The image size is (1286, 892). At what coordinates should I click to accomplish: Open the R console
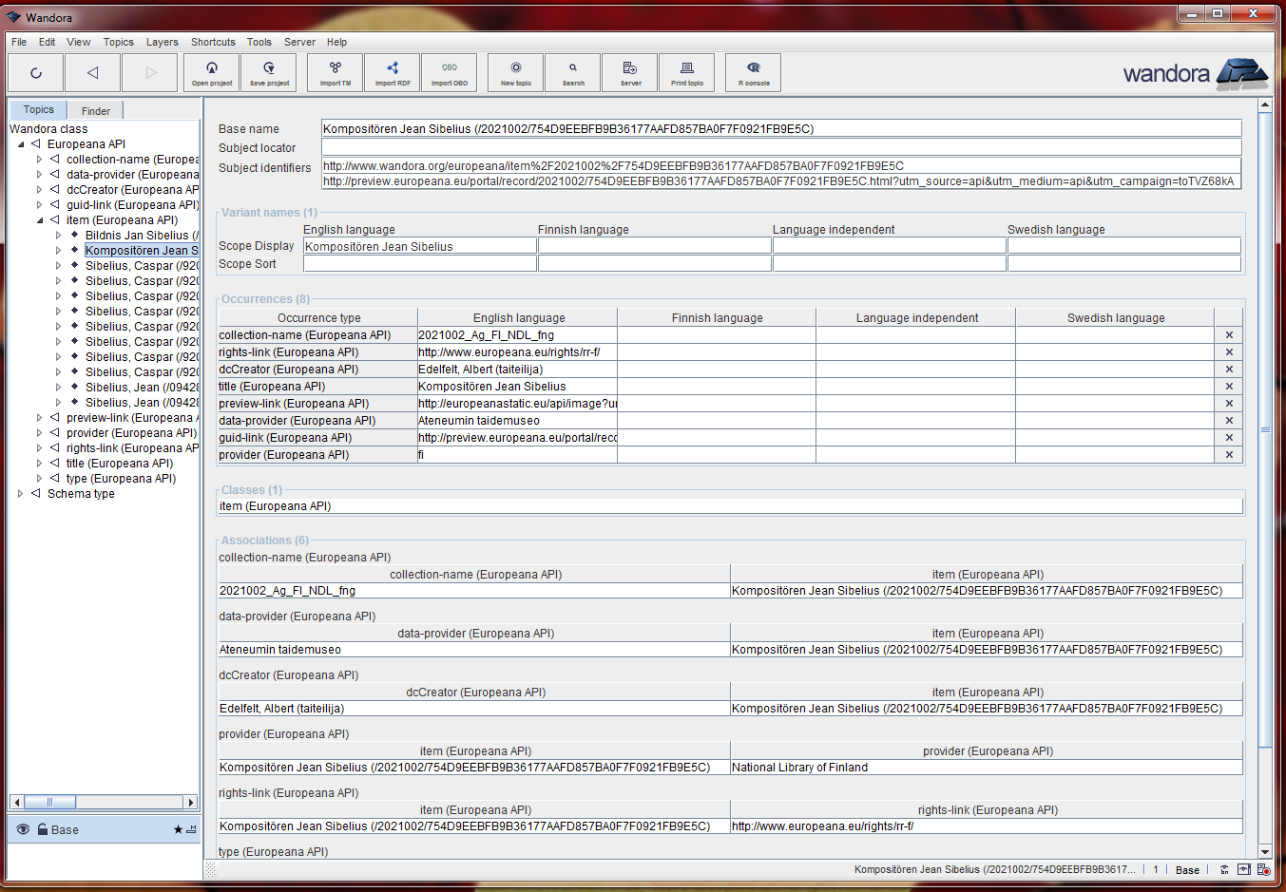pyautogui.click(x=753, y=72)
